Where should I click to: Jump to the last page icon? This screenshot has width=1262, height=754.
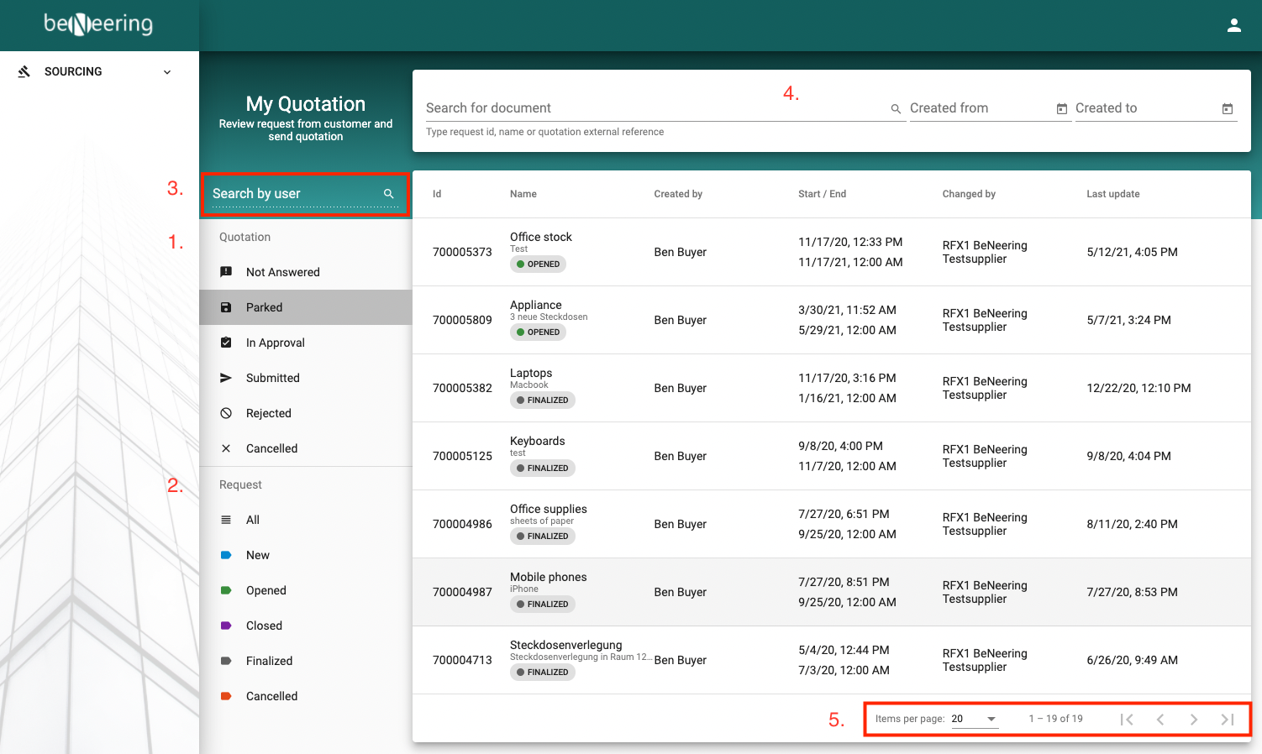point(1227,719)
